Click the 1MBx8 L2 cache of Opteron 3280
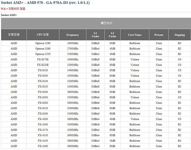This screenshot has width=191, height=150. 95,43
